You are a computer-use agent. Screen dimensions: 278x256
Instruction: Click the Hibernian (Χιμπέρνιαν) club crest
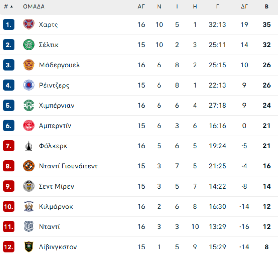point(29,105)
